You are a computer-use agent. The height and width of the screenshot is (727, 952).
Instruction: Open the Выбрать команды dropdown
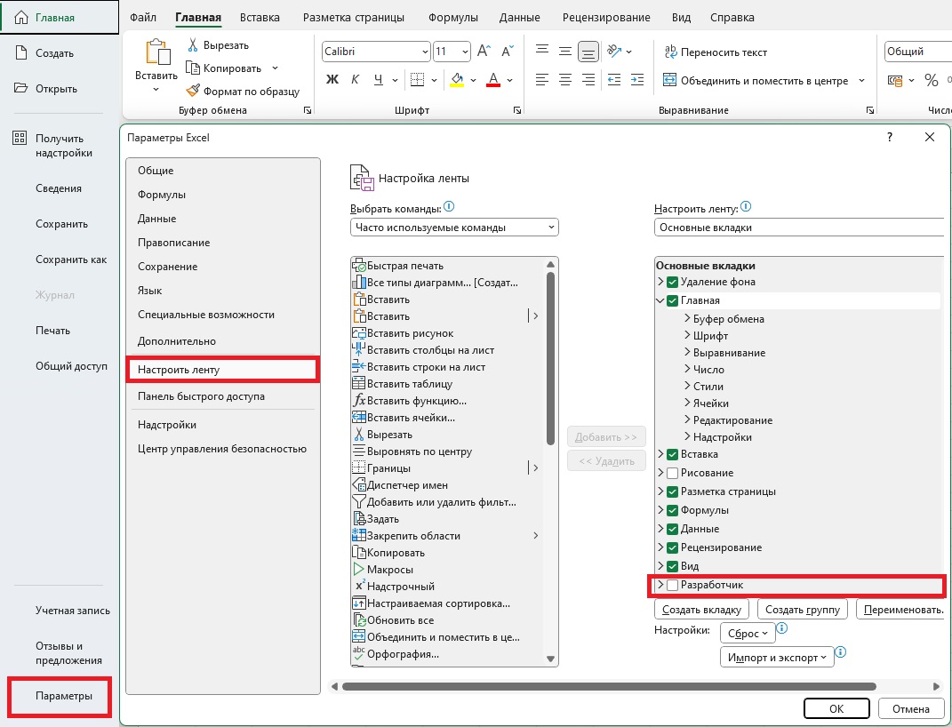pyautogui.click(x=454, y=228)
